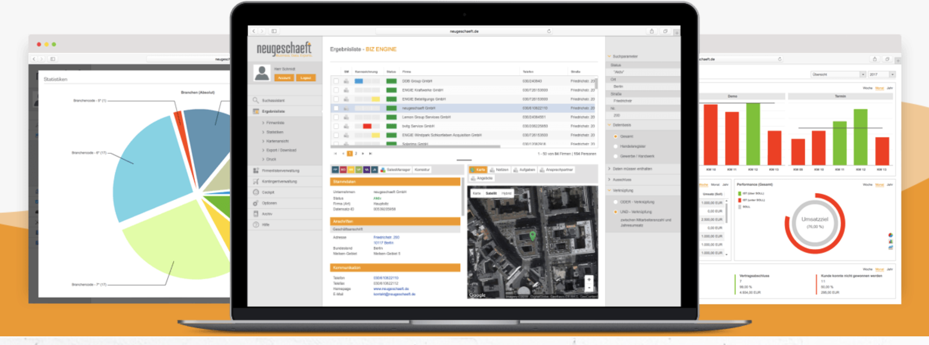This screenshot has width=929, height=345.
Task: Select the ODER - Verknüpfung radio button
Action: (615, 202)
